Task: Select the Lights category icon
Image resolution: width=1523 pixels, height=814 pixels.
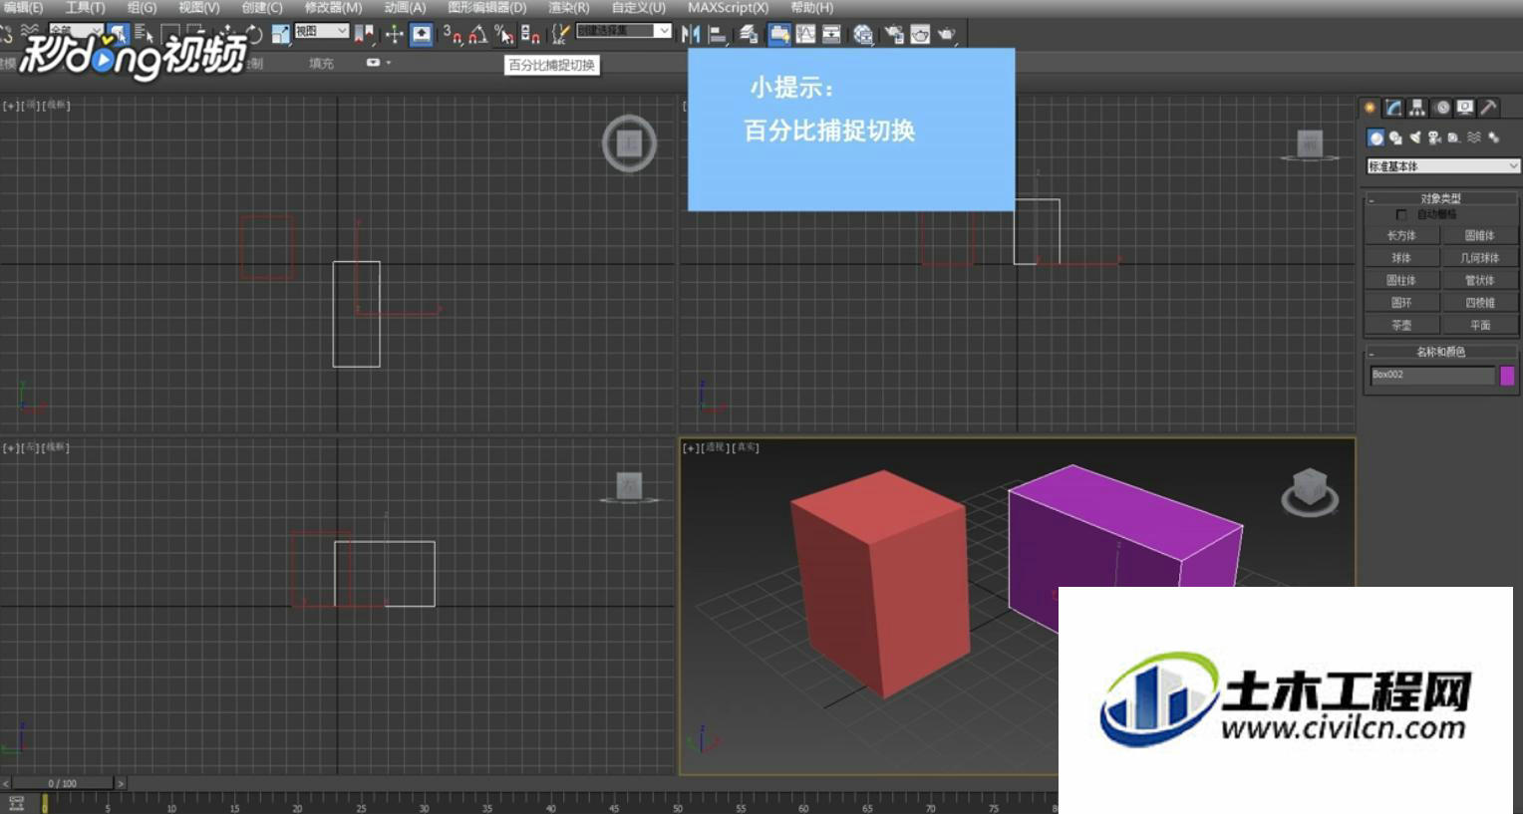Action: coord(1414,137)
